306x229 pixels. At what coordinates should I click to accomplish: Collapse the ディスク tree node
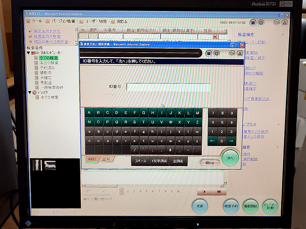click(30, 93)
